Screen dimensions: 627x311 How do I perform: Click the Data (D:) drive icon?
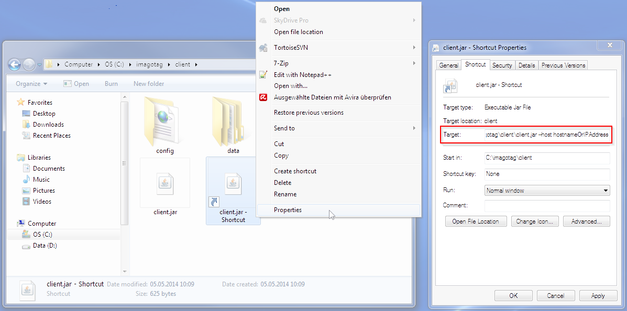click(x=26, y=246)
